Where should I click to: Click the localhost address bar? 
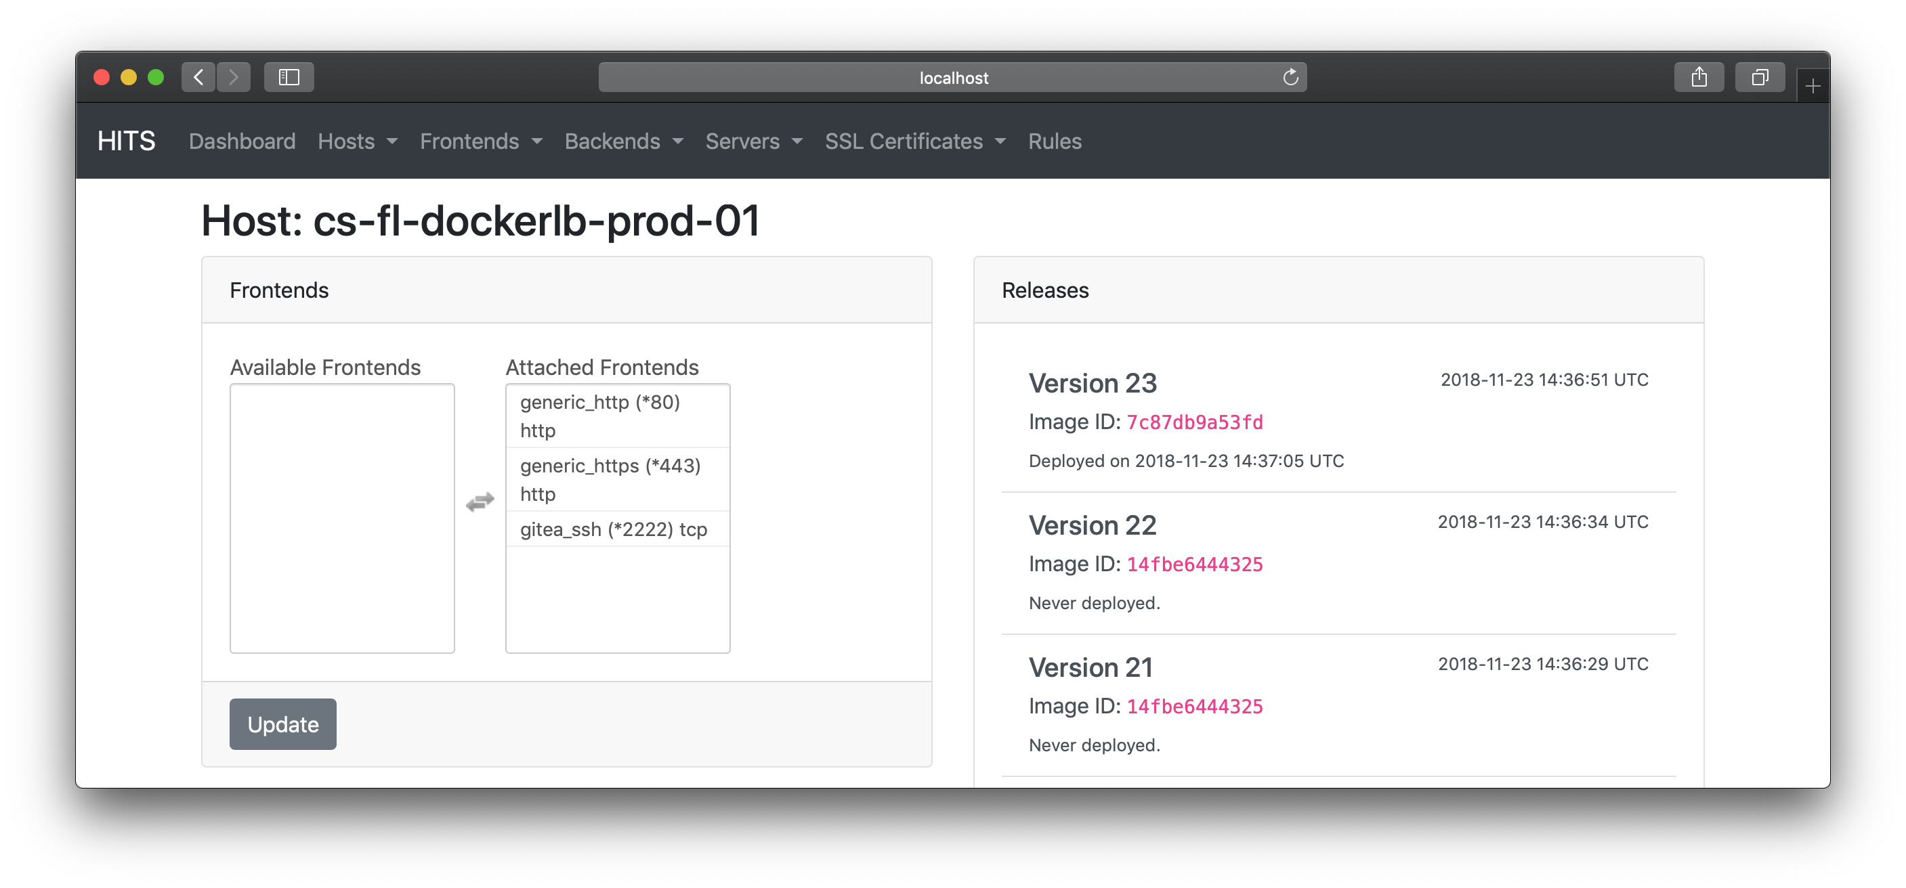coord(952,78)
